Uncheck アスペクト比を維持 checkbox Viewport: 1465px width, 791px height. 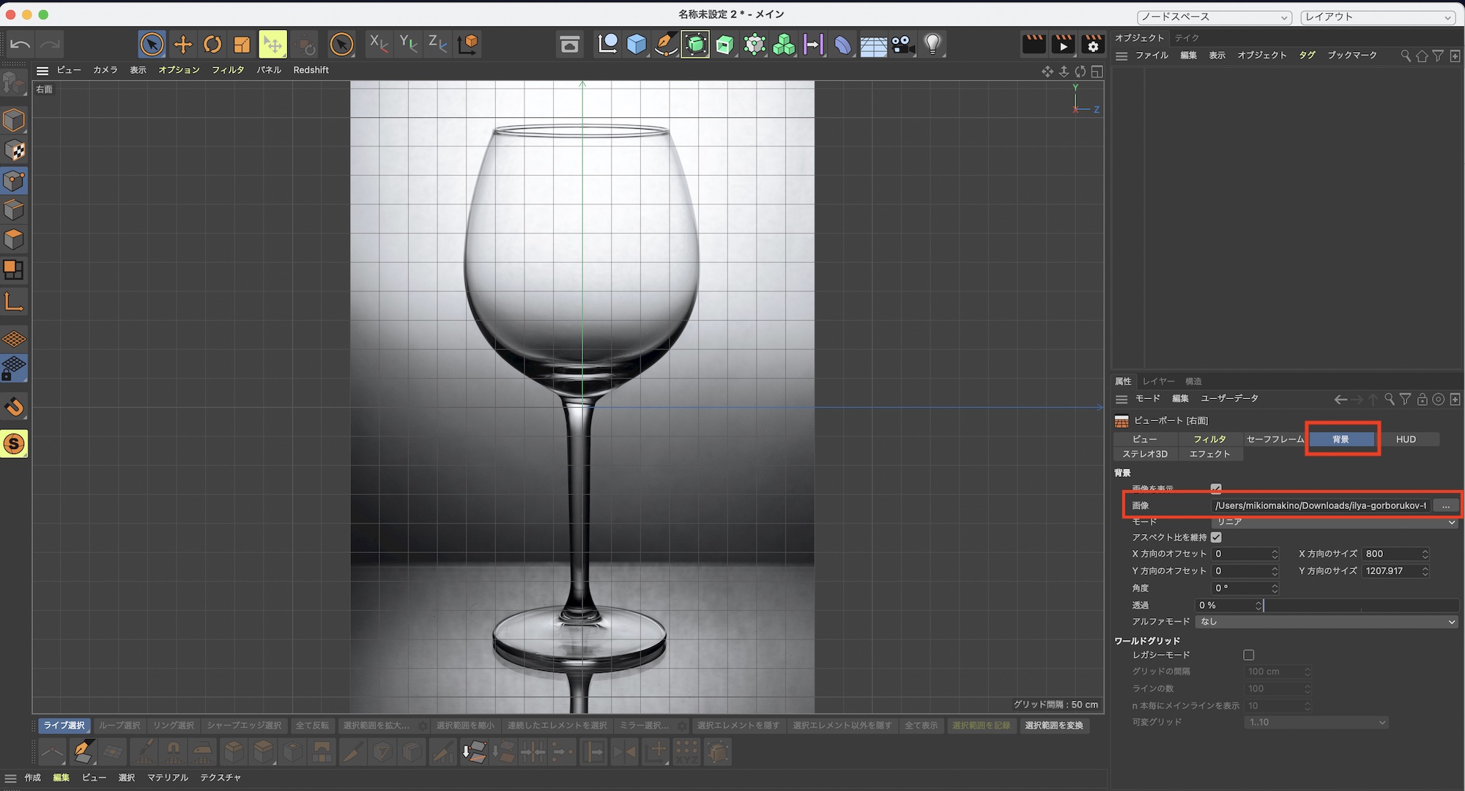(x=1216, y=538)
